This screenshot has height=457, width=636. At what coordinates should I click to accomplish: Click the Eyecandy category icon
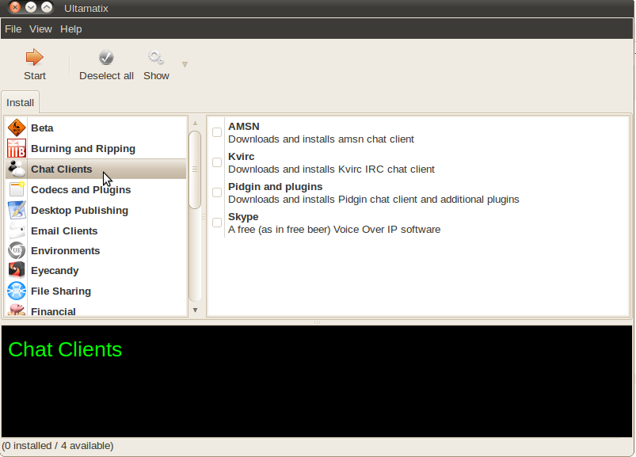(17, 270)
